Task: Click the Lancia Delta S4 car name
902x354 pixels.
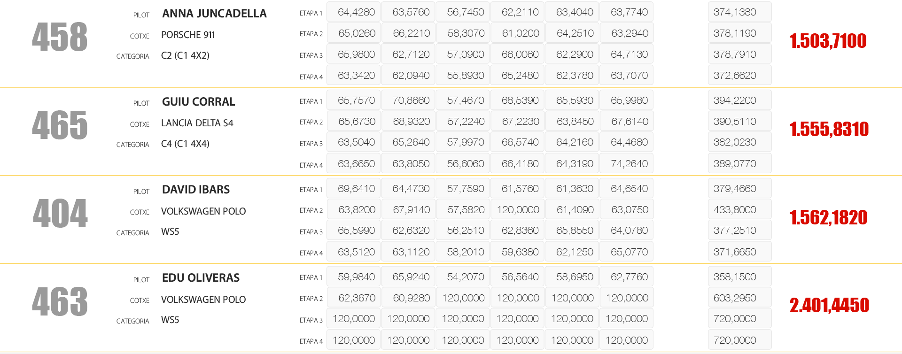Action: point(197,123)
